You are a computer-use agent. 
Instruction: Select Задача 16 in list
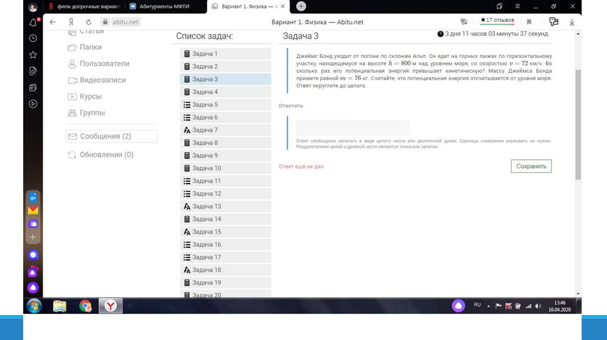point(225,245)
